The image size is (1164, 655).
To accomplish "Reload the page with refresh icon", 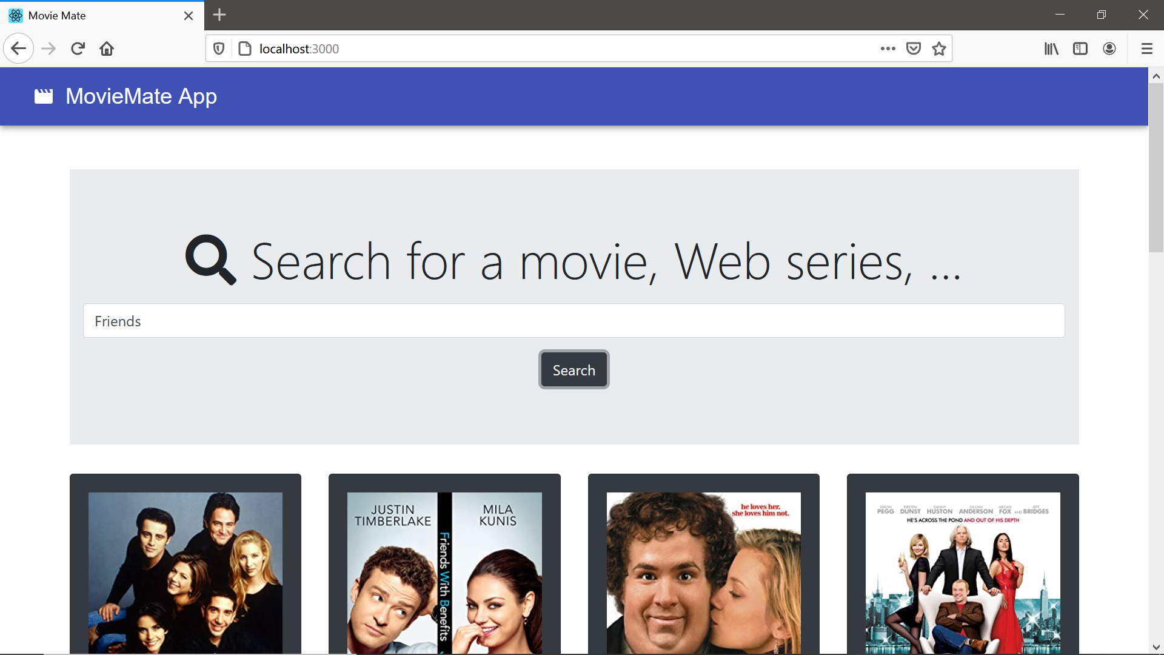I will pos(78,49).
